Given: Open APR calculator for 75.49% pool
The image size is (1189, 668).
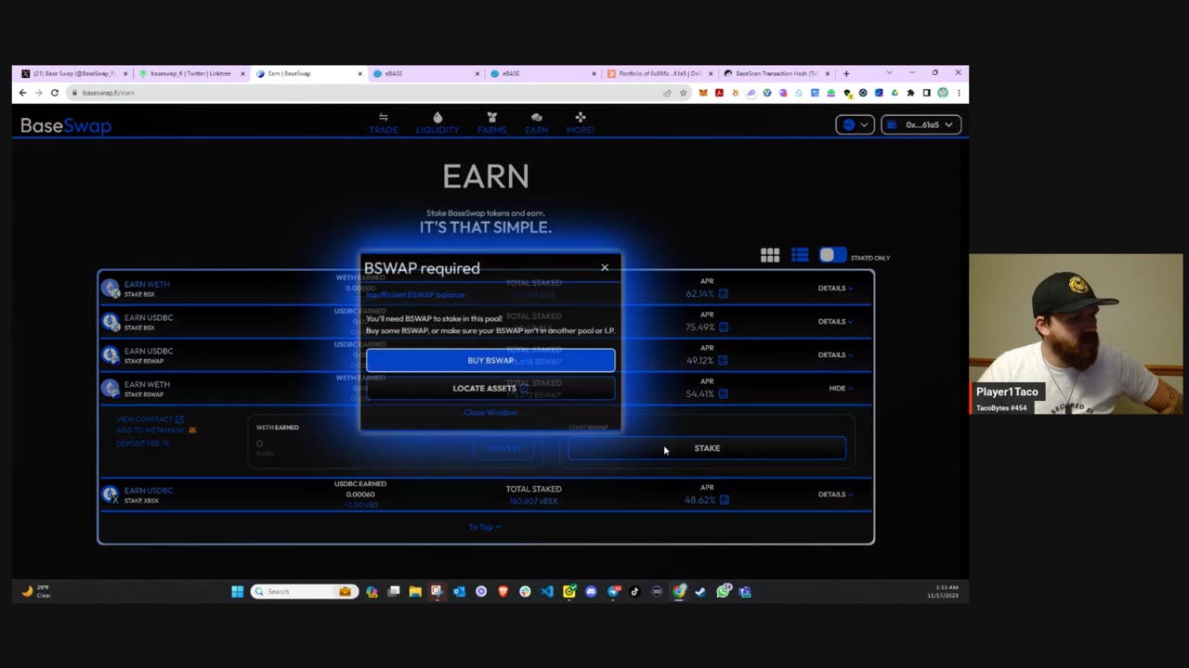Looking at the screenshot, I should [724, 327].
